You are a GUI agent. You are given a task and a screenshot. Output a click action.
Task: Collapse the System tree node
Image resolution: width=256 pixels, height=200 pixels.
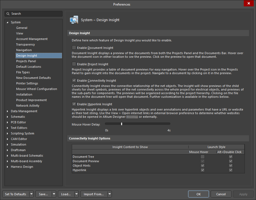[8, 22]
